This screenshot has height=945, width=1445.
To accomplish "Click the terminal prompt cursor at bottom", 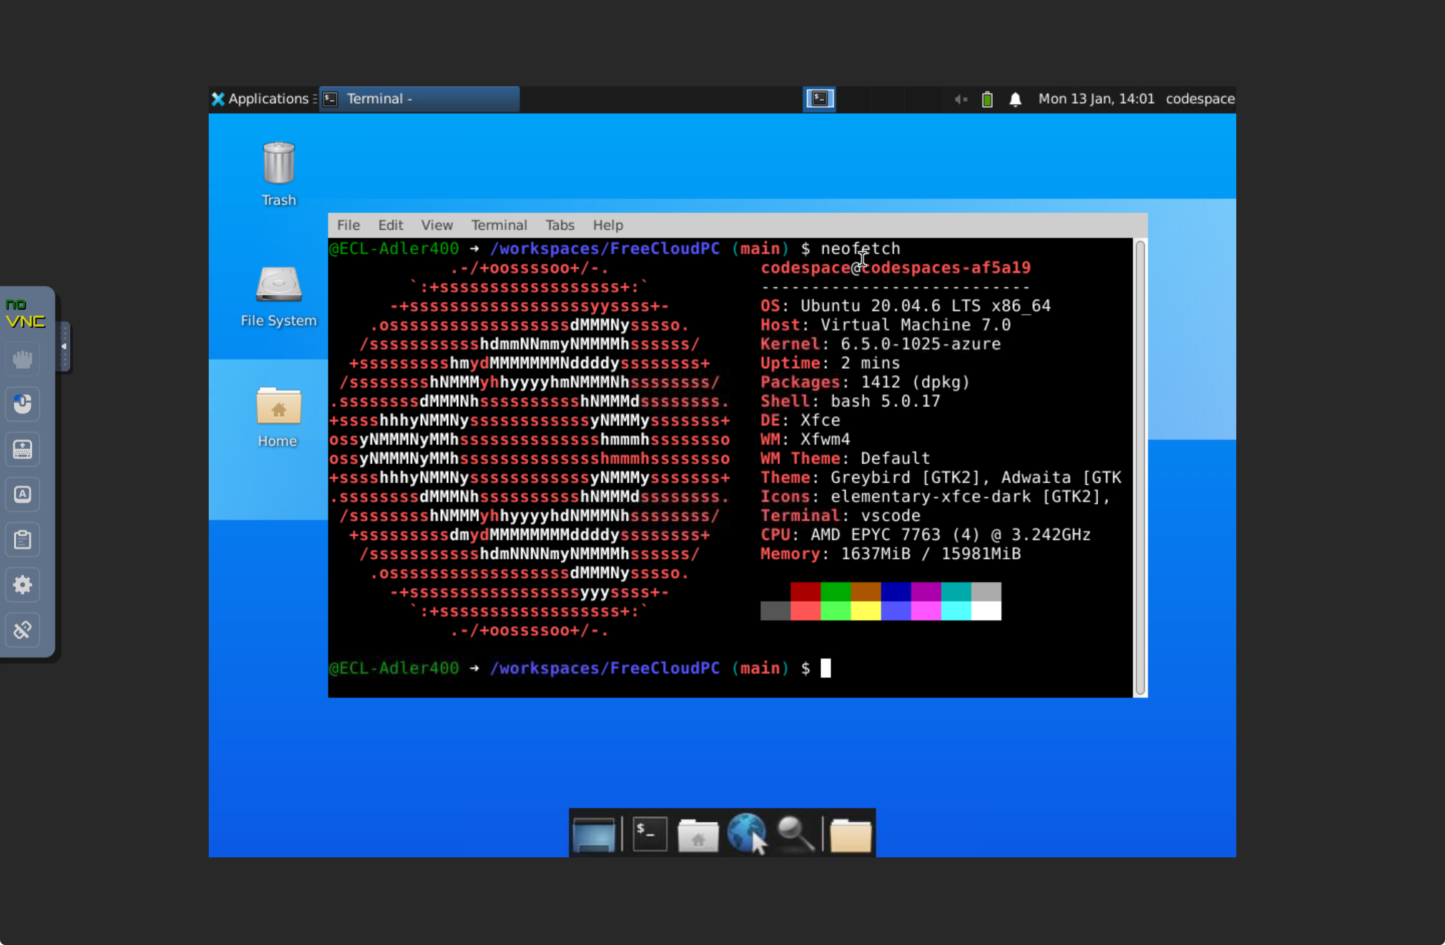I will coord(826,668).
